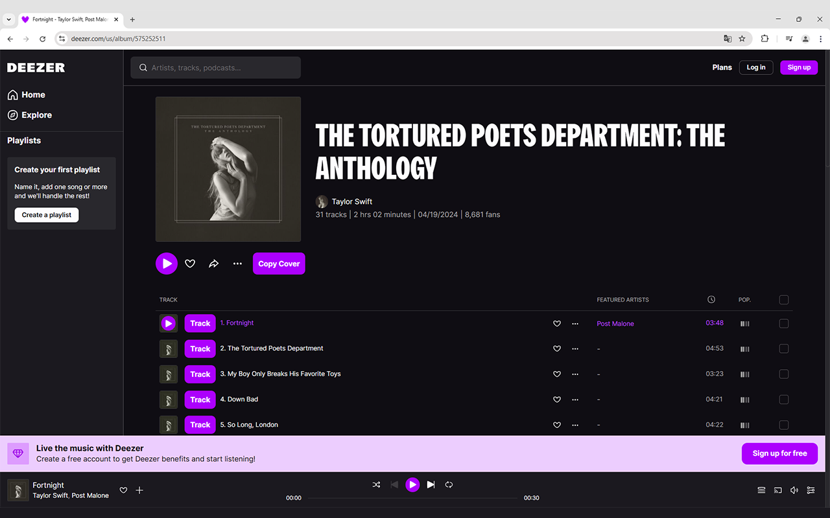Open the album's three-dots options menu

[237, 264]
